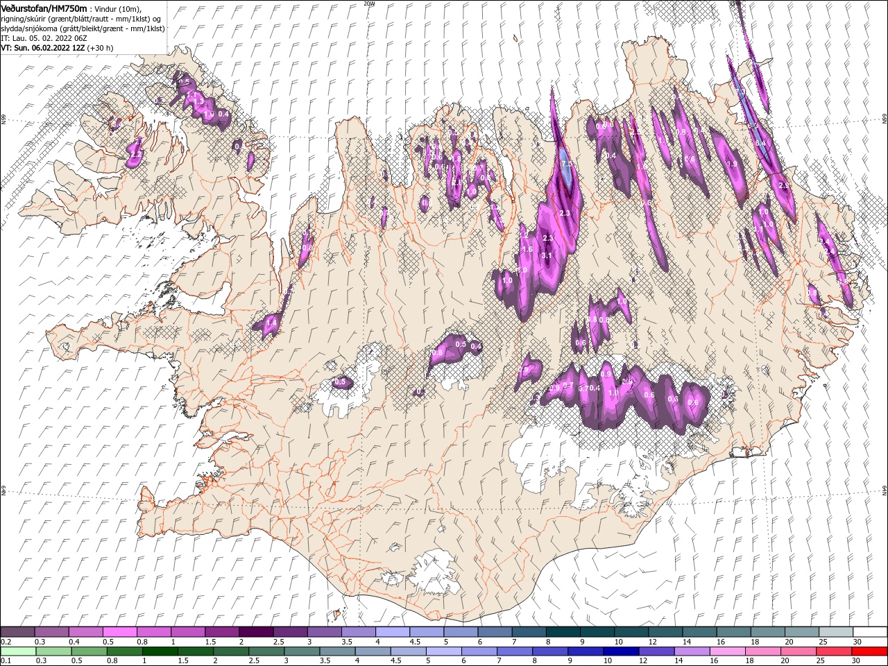The height and width of the screenshot is (666, 888).
Task: Click the 1.9 precipitation value on the map
Action: click(731, 164)
